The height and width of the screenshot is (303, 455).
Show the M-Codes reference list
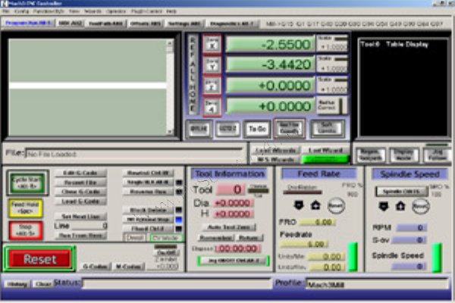[129, 267]
